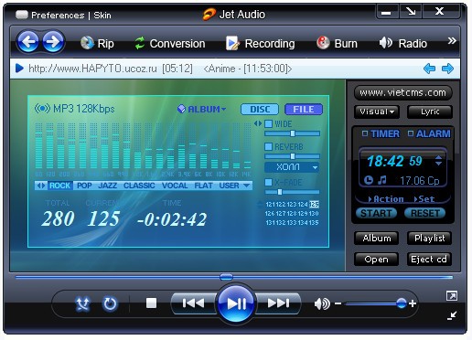Screen dimensions: 472x340
Task: Open the ALBUM dropdown
Action: [202, 109]
